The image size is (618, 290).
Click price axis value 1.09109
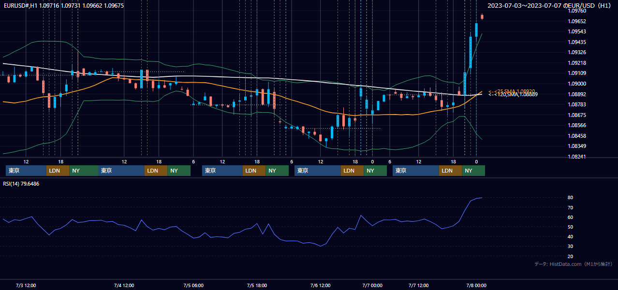point(578,73)
